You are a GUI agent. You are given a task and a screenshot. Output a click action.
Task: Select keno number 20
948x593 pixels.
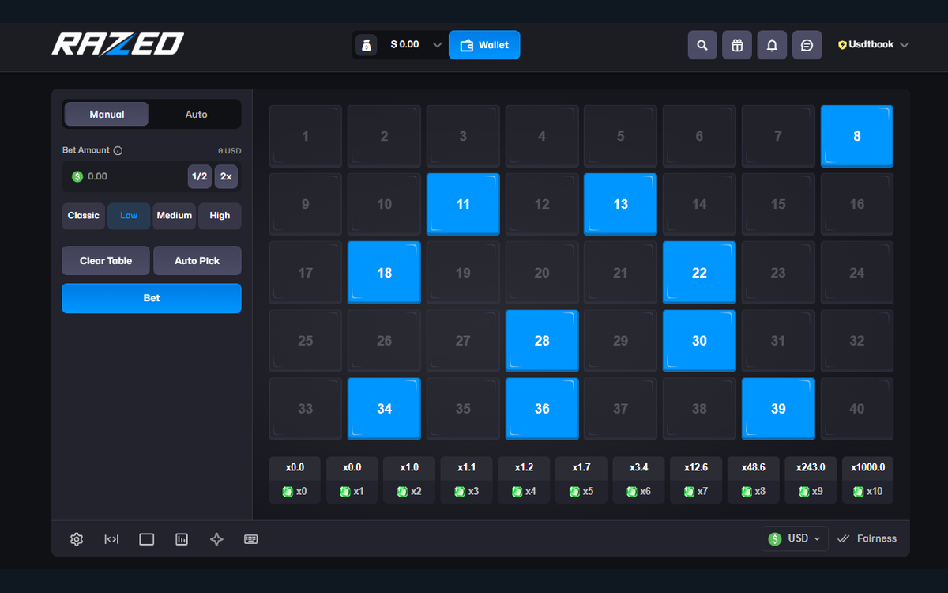542,273
